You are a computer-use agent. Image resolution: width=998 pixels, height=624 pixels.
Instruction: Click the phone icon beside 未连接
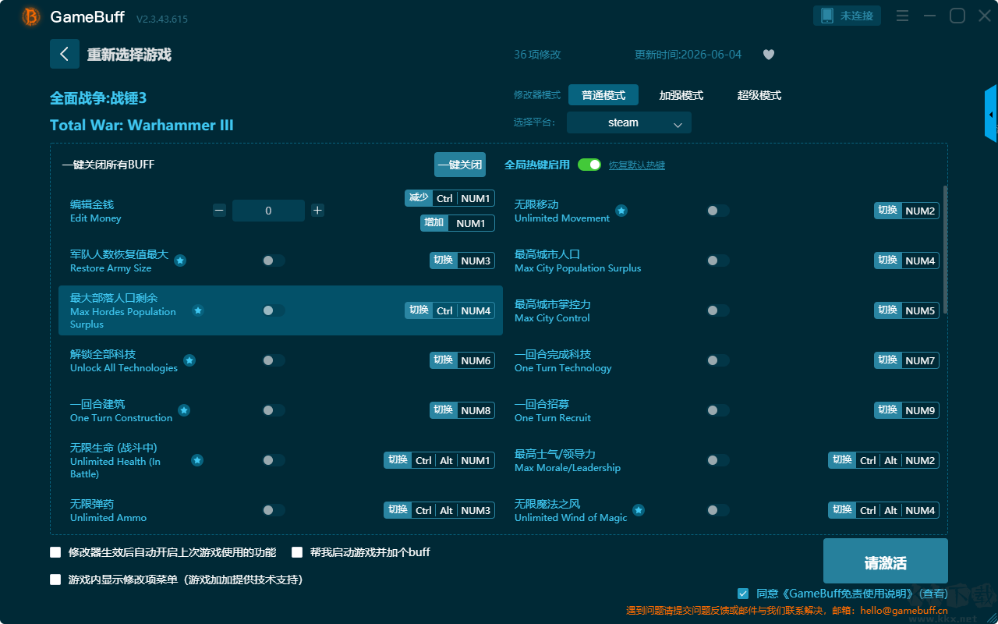tap(826, 16)
